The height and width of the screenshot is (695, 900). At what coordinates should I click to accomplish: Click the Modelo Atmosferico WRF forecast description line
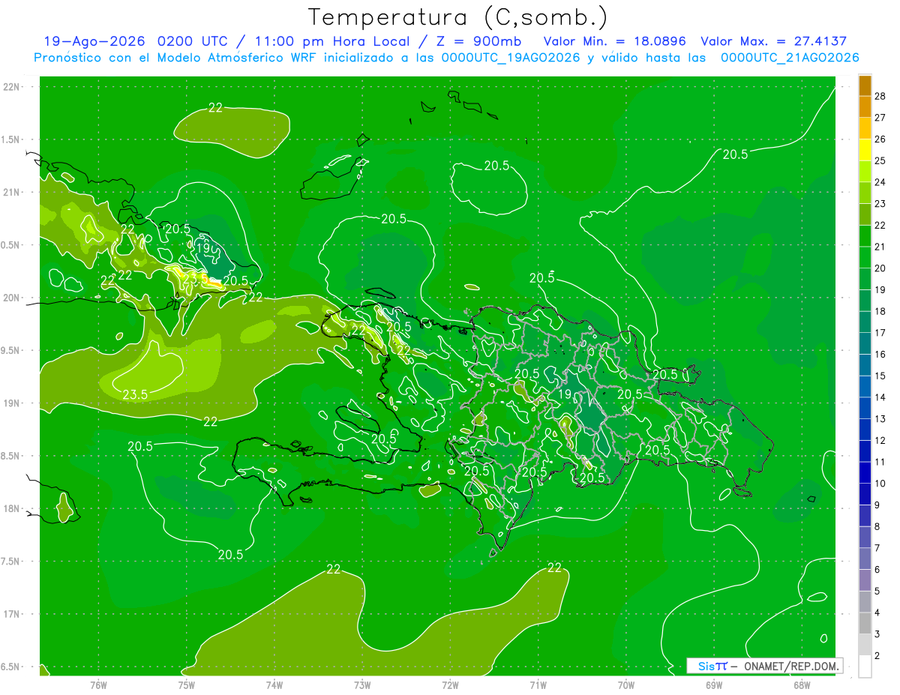pyautogui.click(x=446, y=57)
